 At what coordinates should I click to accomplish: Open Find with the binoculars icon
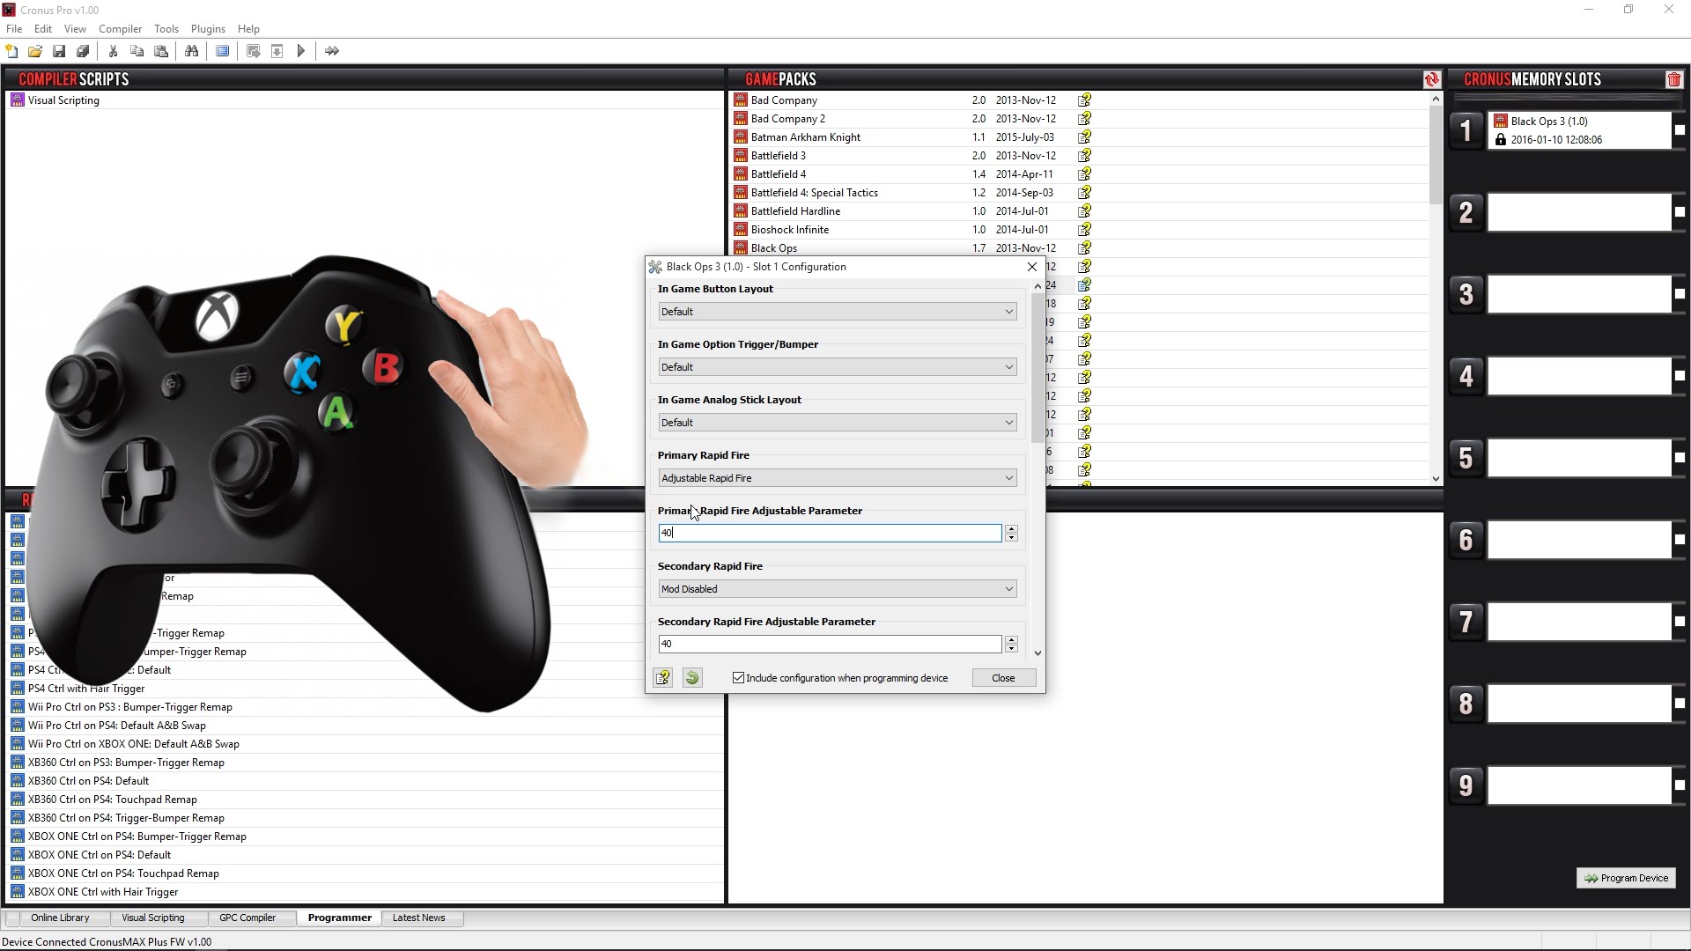point(191,51)
